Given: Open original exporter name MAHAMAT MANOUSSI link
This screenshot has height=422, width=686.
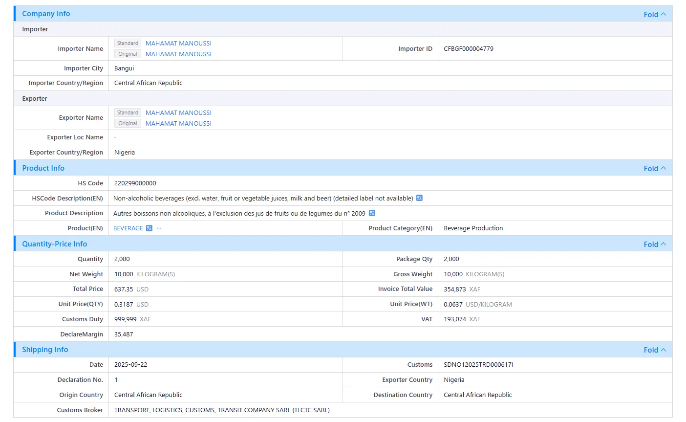Looking at the screenshot, I should (178, 123).
